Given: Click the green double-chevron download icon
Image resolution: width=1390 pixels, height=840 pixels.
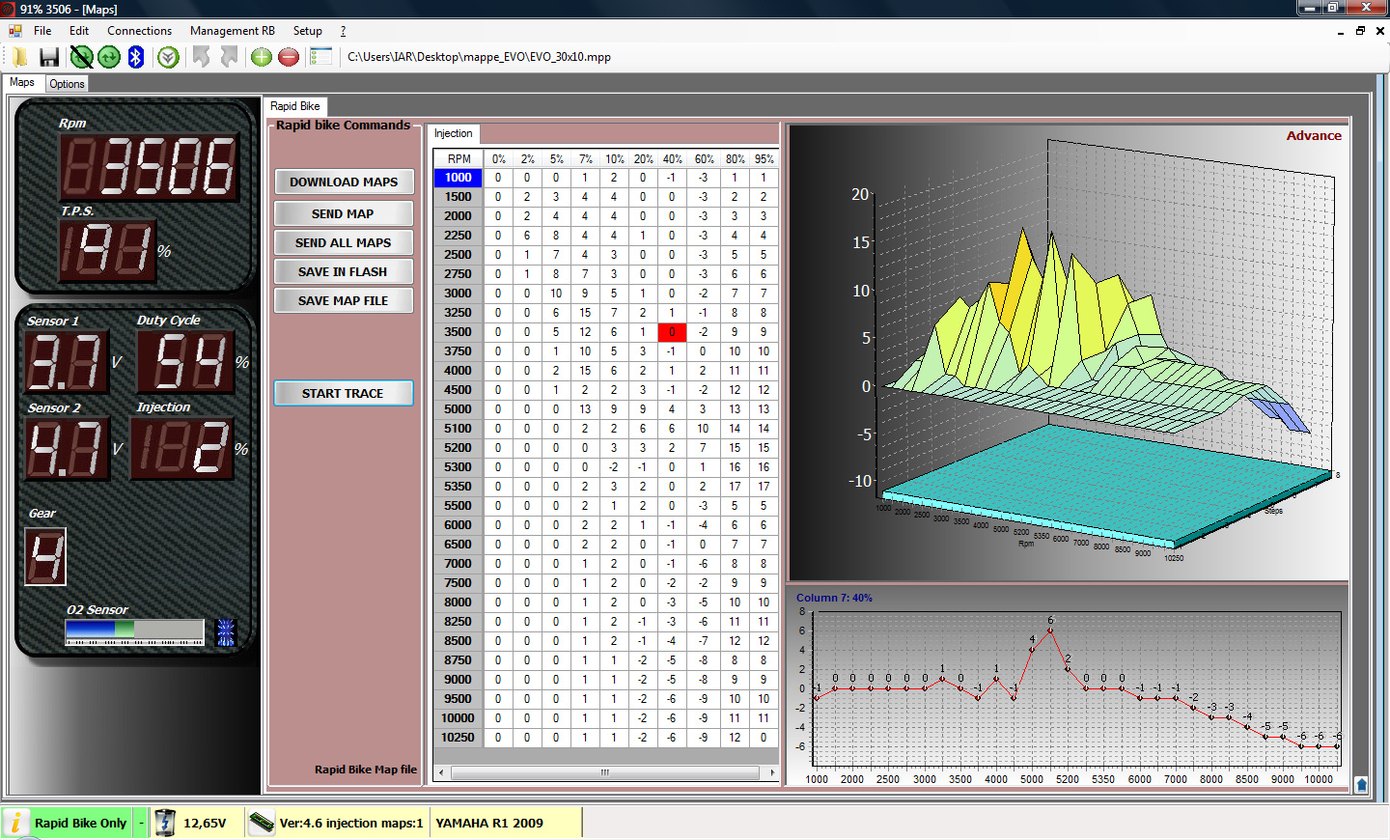Looking at the screenshot, I should (168, 57).
